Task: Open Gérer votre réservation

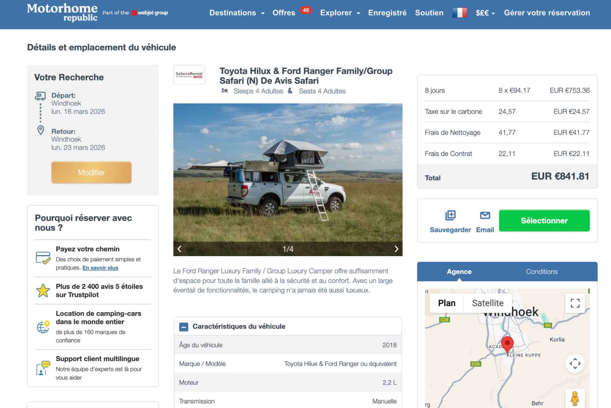Action: [547, 13]
